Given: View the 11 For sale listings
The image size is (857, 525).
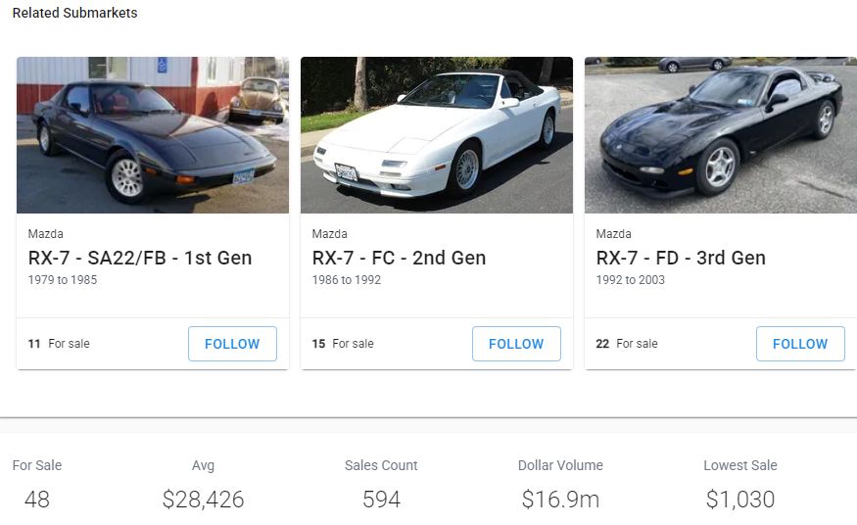Looking at the screenshot, I should click(x=59, y=344).
